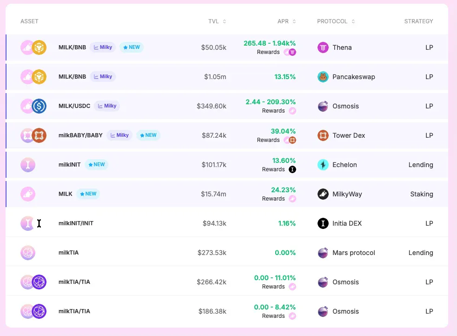Click Milky badge in Pancakeswap row
This screenshot has height=336, width=457.
tap(103, 76)
